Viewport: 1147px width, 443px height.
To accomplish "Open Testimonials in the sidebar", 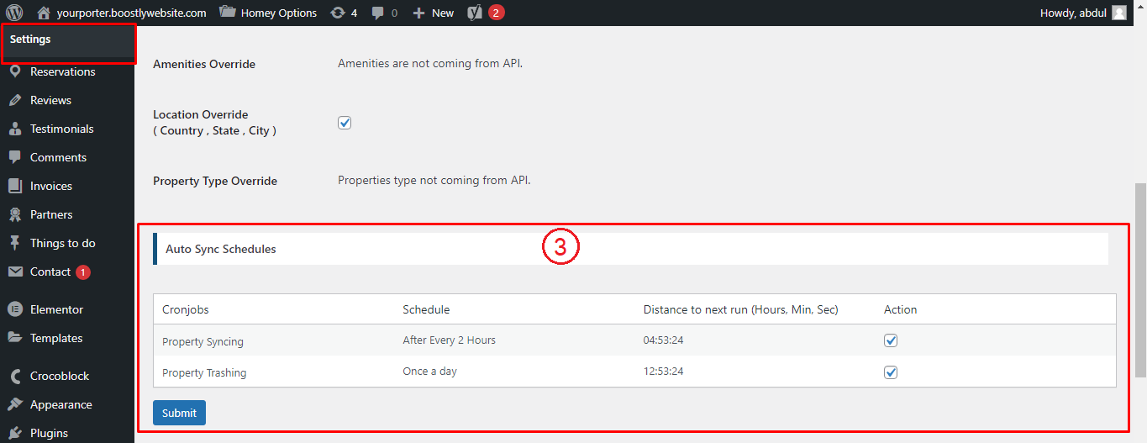I will coord(62,129).
